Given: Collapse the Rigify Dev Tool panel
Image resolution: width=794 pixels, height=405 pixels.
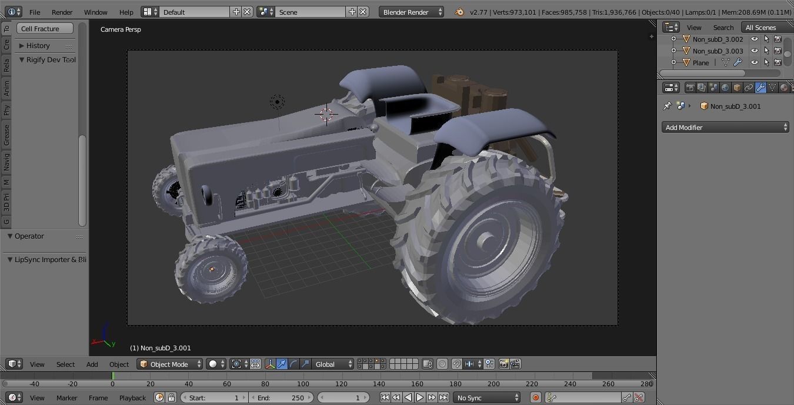Looking at the screenshot, I should tap(46, 59).
